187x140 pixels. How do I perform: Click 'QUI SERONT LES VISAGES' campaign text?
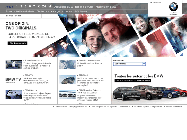[31, 36]
